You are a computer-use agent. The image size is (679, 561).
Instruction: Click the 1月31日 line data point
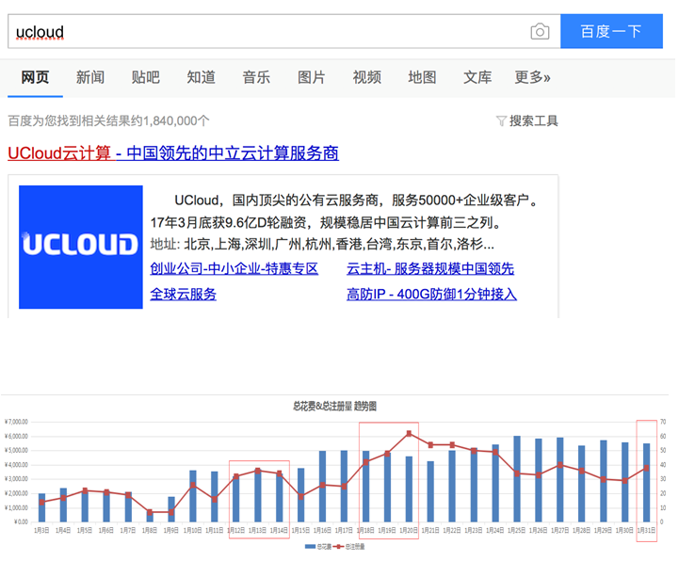click(646, 468)
